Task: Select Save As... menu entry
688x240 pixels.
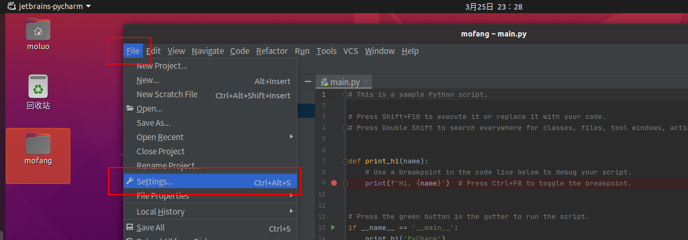Action: point(210,123)
